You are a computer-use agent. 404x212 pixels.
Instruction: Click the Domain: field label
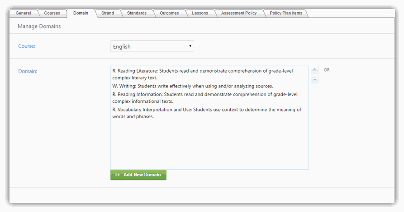pyautogui.click(x=28, y=71)
